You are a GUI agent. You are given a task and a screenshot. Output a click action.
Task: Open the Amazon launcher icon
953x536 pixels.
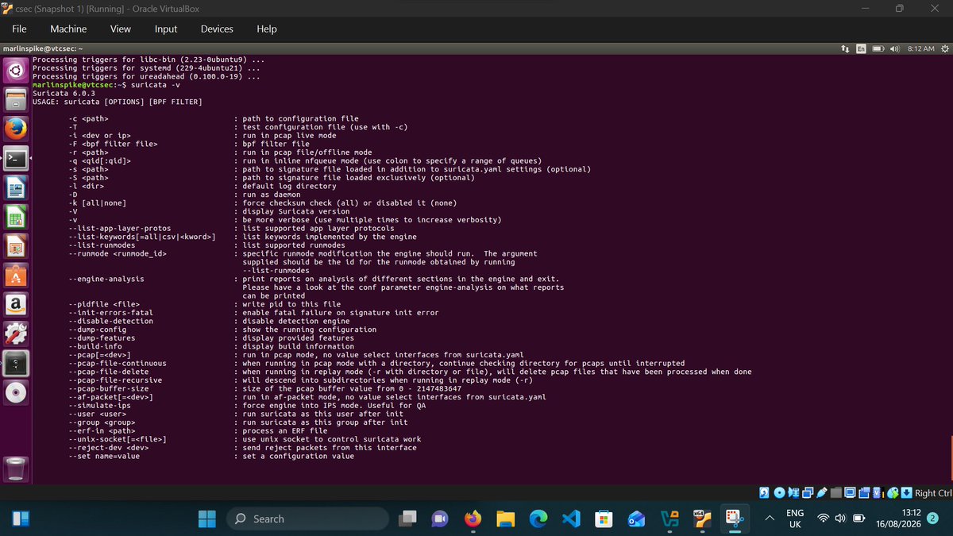(17, 305)
